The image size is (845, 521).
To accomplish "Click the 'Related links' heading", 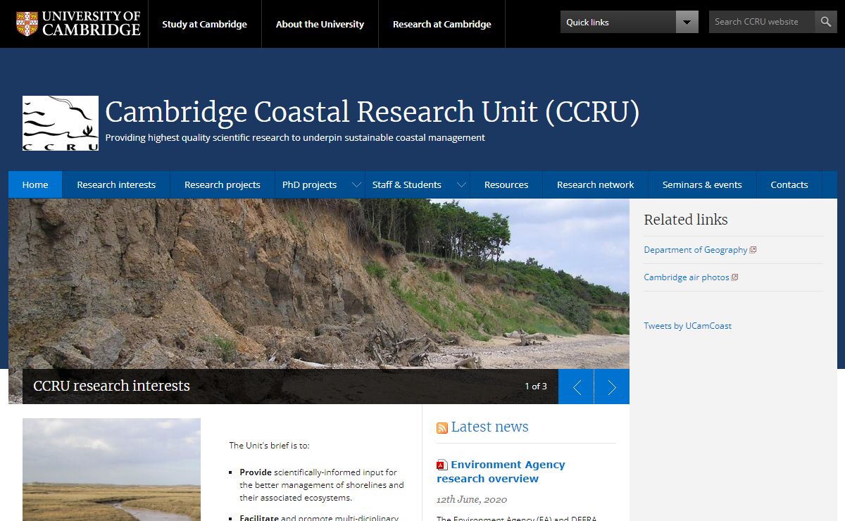I will (x=686, y=220).
